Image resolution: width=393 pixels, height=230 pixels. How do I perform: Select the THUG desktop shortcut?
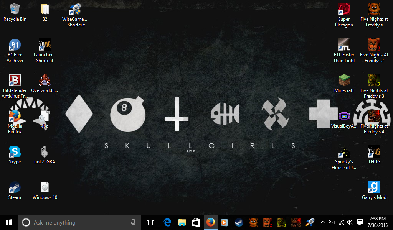pos(374,155)
